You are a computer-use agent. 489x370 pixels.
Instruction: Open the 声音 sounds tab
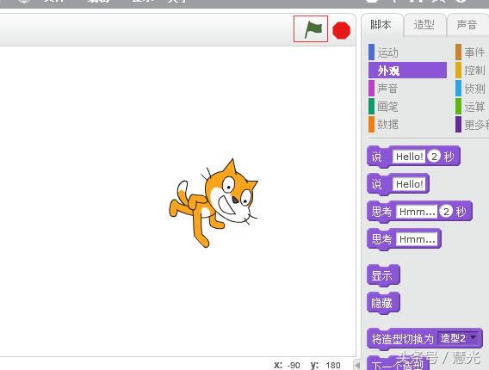[467, 24]
